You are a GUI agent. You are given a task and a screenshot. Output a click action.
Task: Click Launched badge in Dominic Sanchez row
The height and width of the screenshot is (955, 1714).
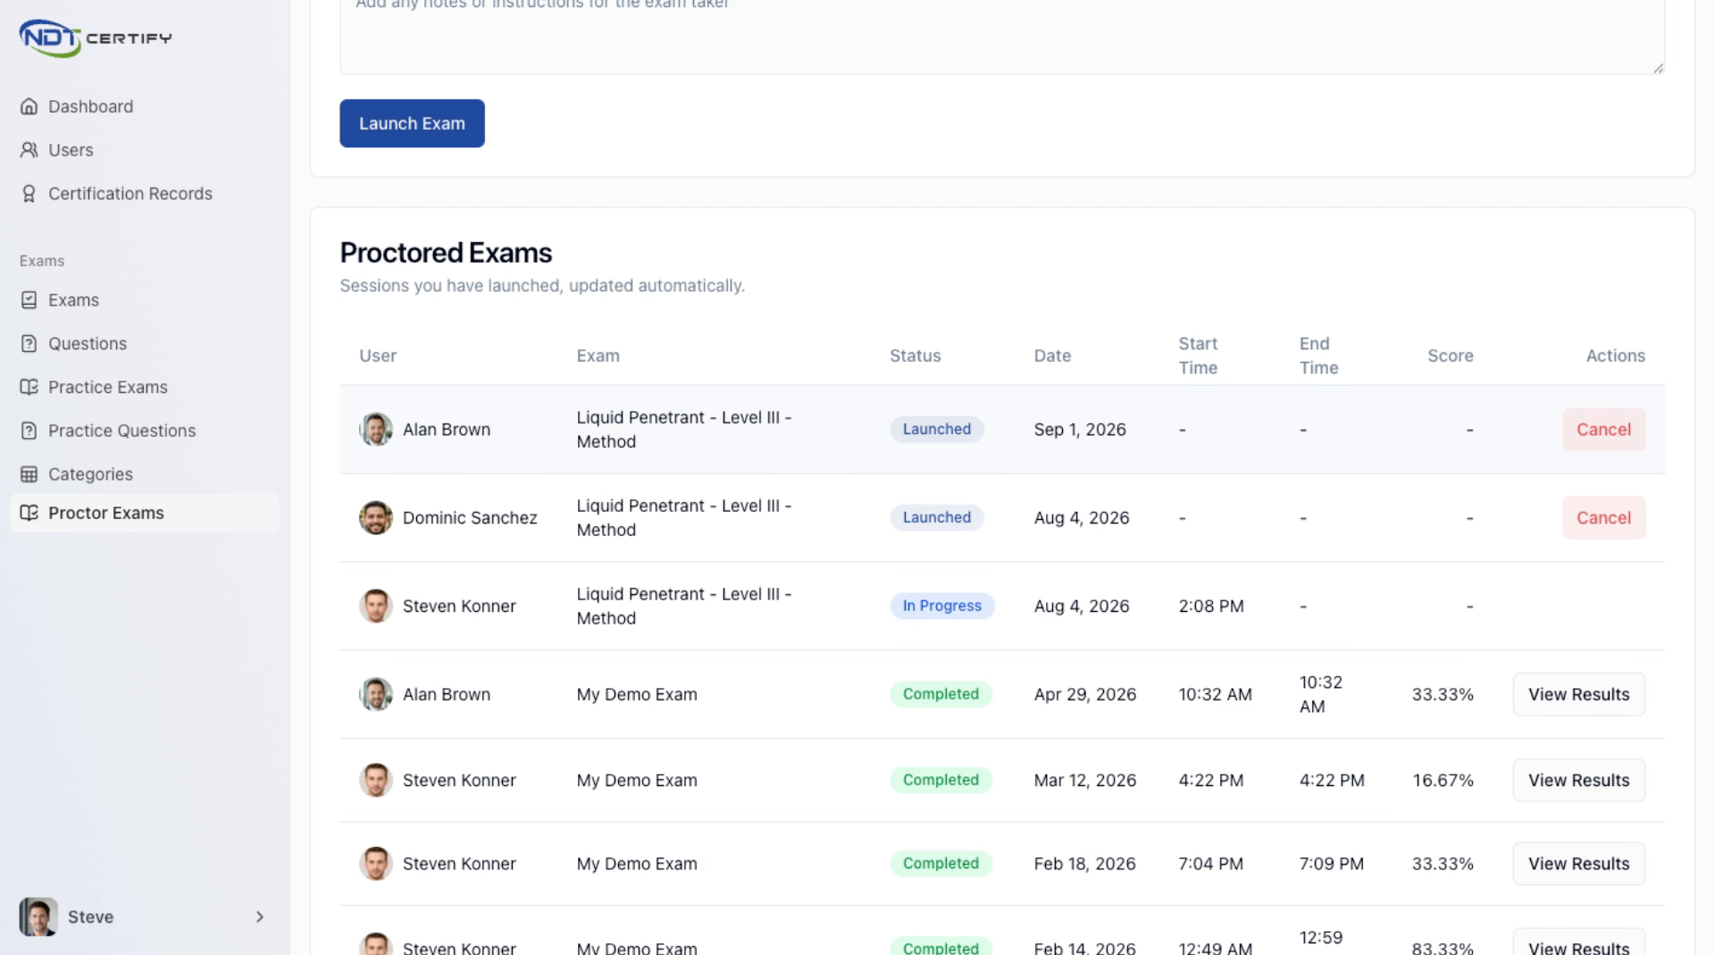point(936,517)
